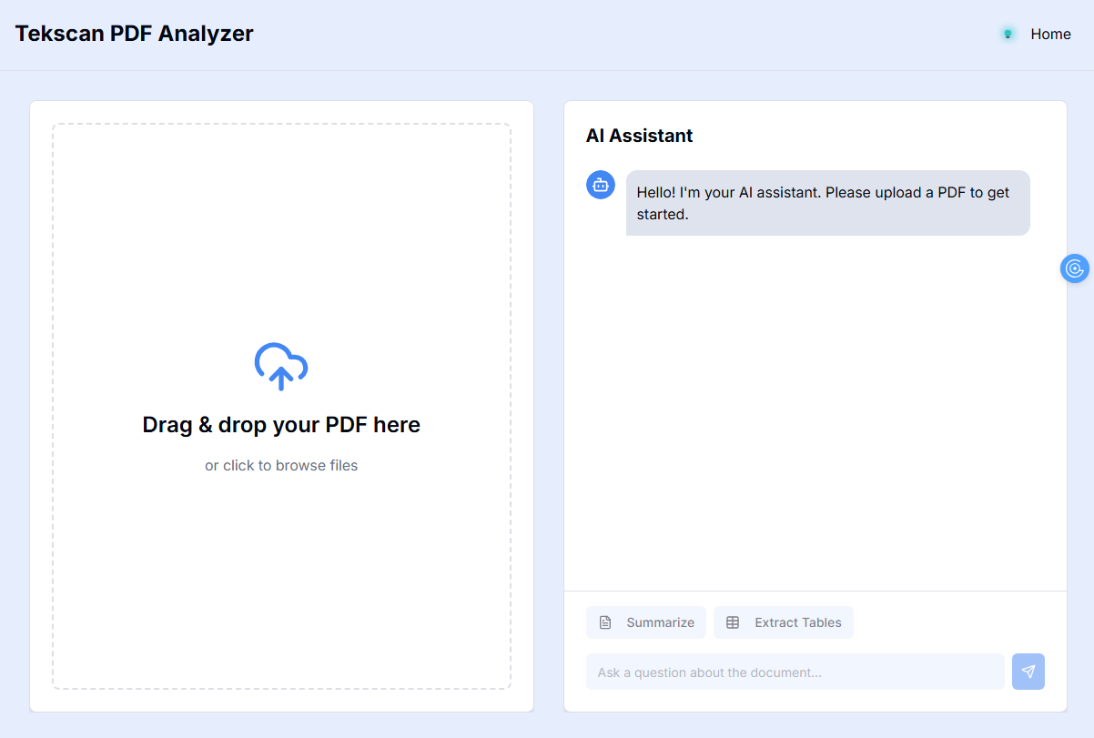Open the floating spiral widget icon
This screenshot has height=738, width=1094.
point(1075,268)
